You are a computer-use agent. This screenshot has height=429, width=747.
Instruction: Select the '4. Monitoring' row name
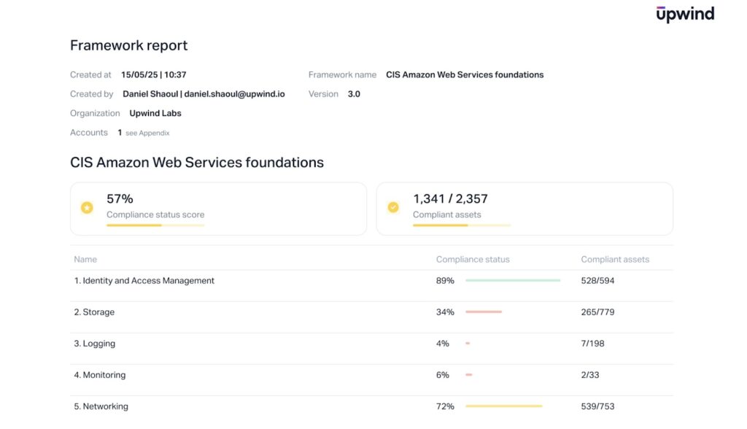[x=100, y=375]
